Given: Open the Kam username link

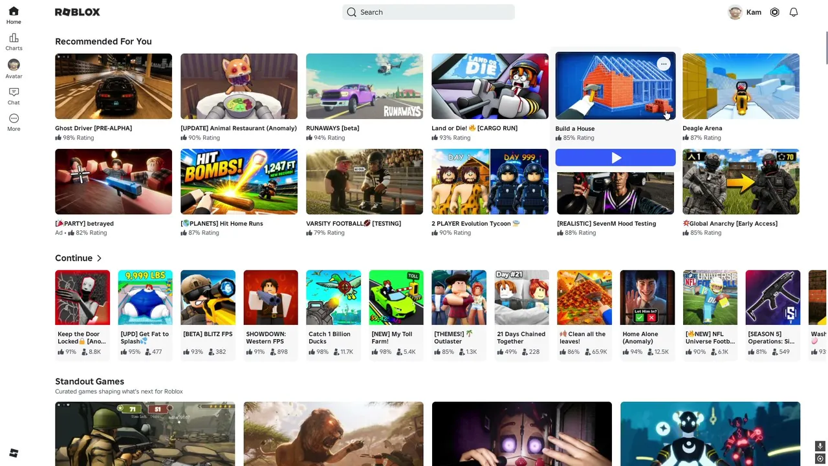Looking at the screenshot, I should (754, 12).
